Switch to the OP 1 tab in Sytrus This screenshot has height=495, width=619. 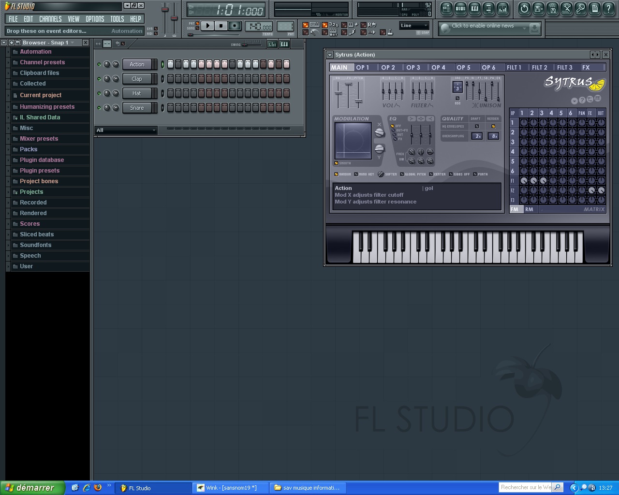367,68
